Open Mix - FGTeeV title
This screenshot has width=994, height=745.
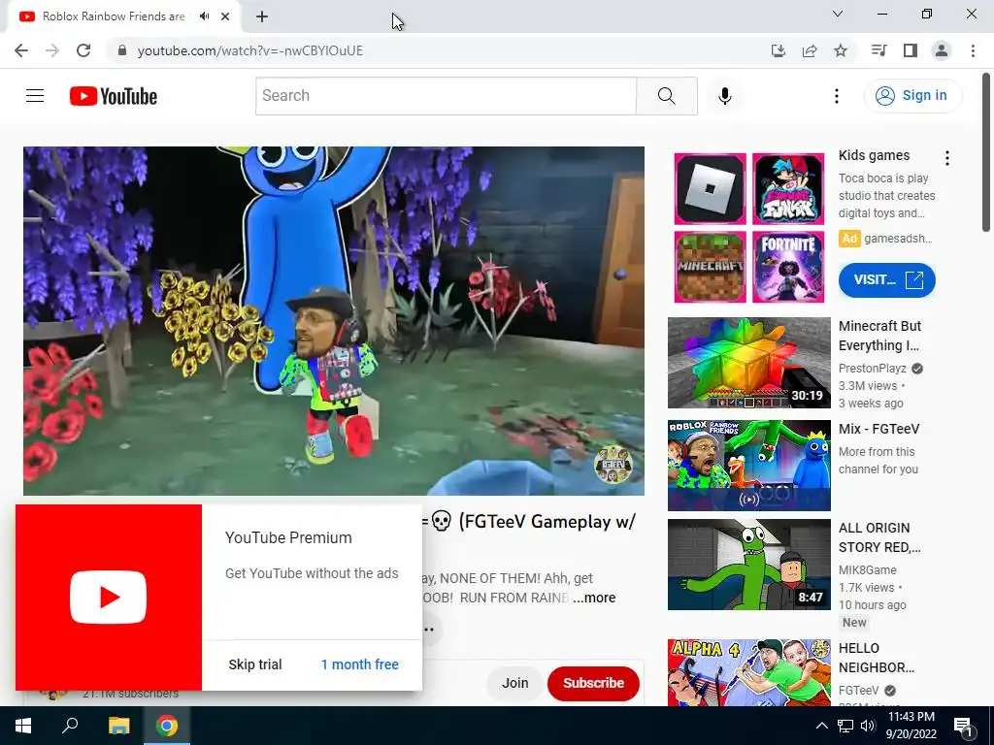click(878, 429)
